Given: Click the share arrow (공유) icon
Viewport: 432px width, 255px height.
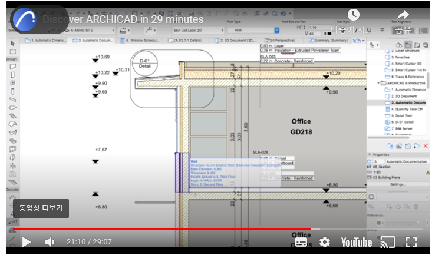Looking at the screenshot, I should (x=403, y=15).
